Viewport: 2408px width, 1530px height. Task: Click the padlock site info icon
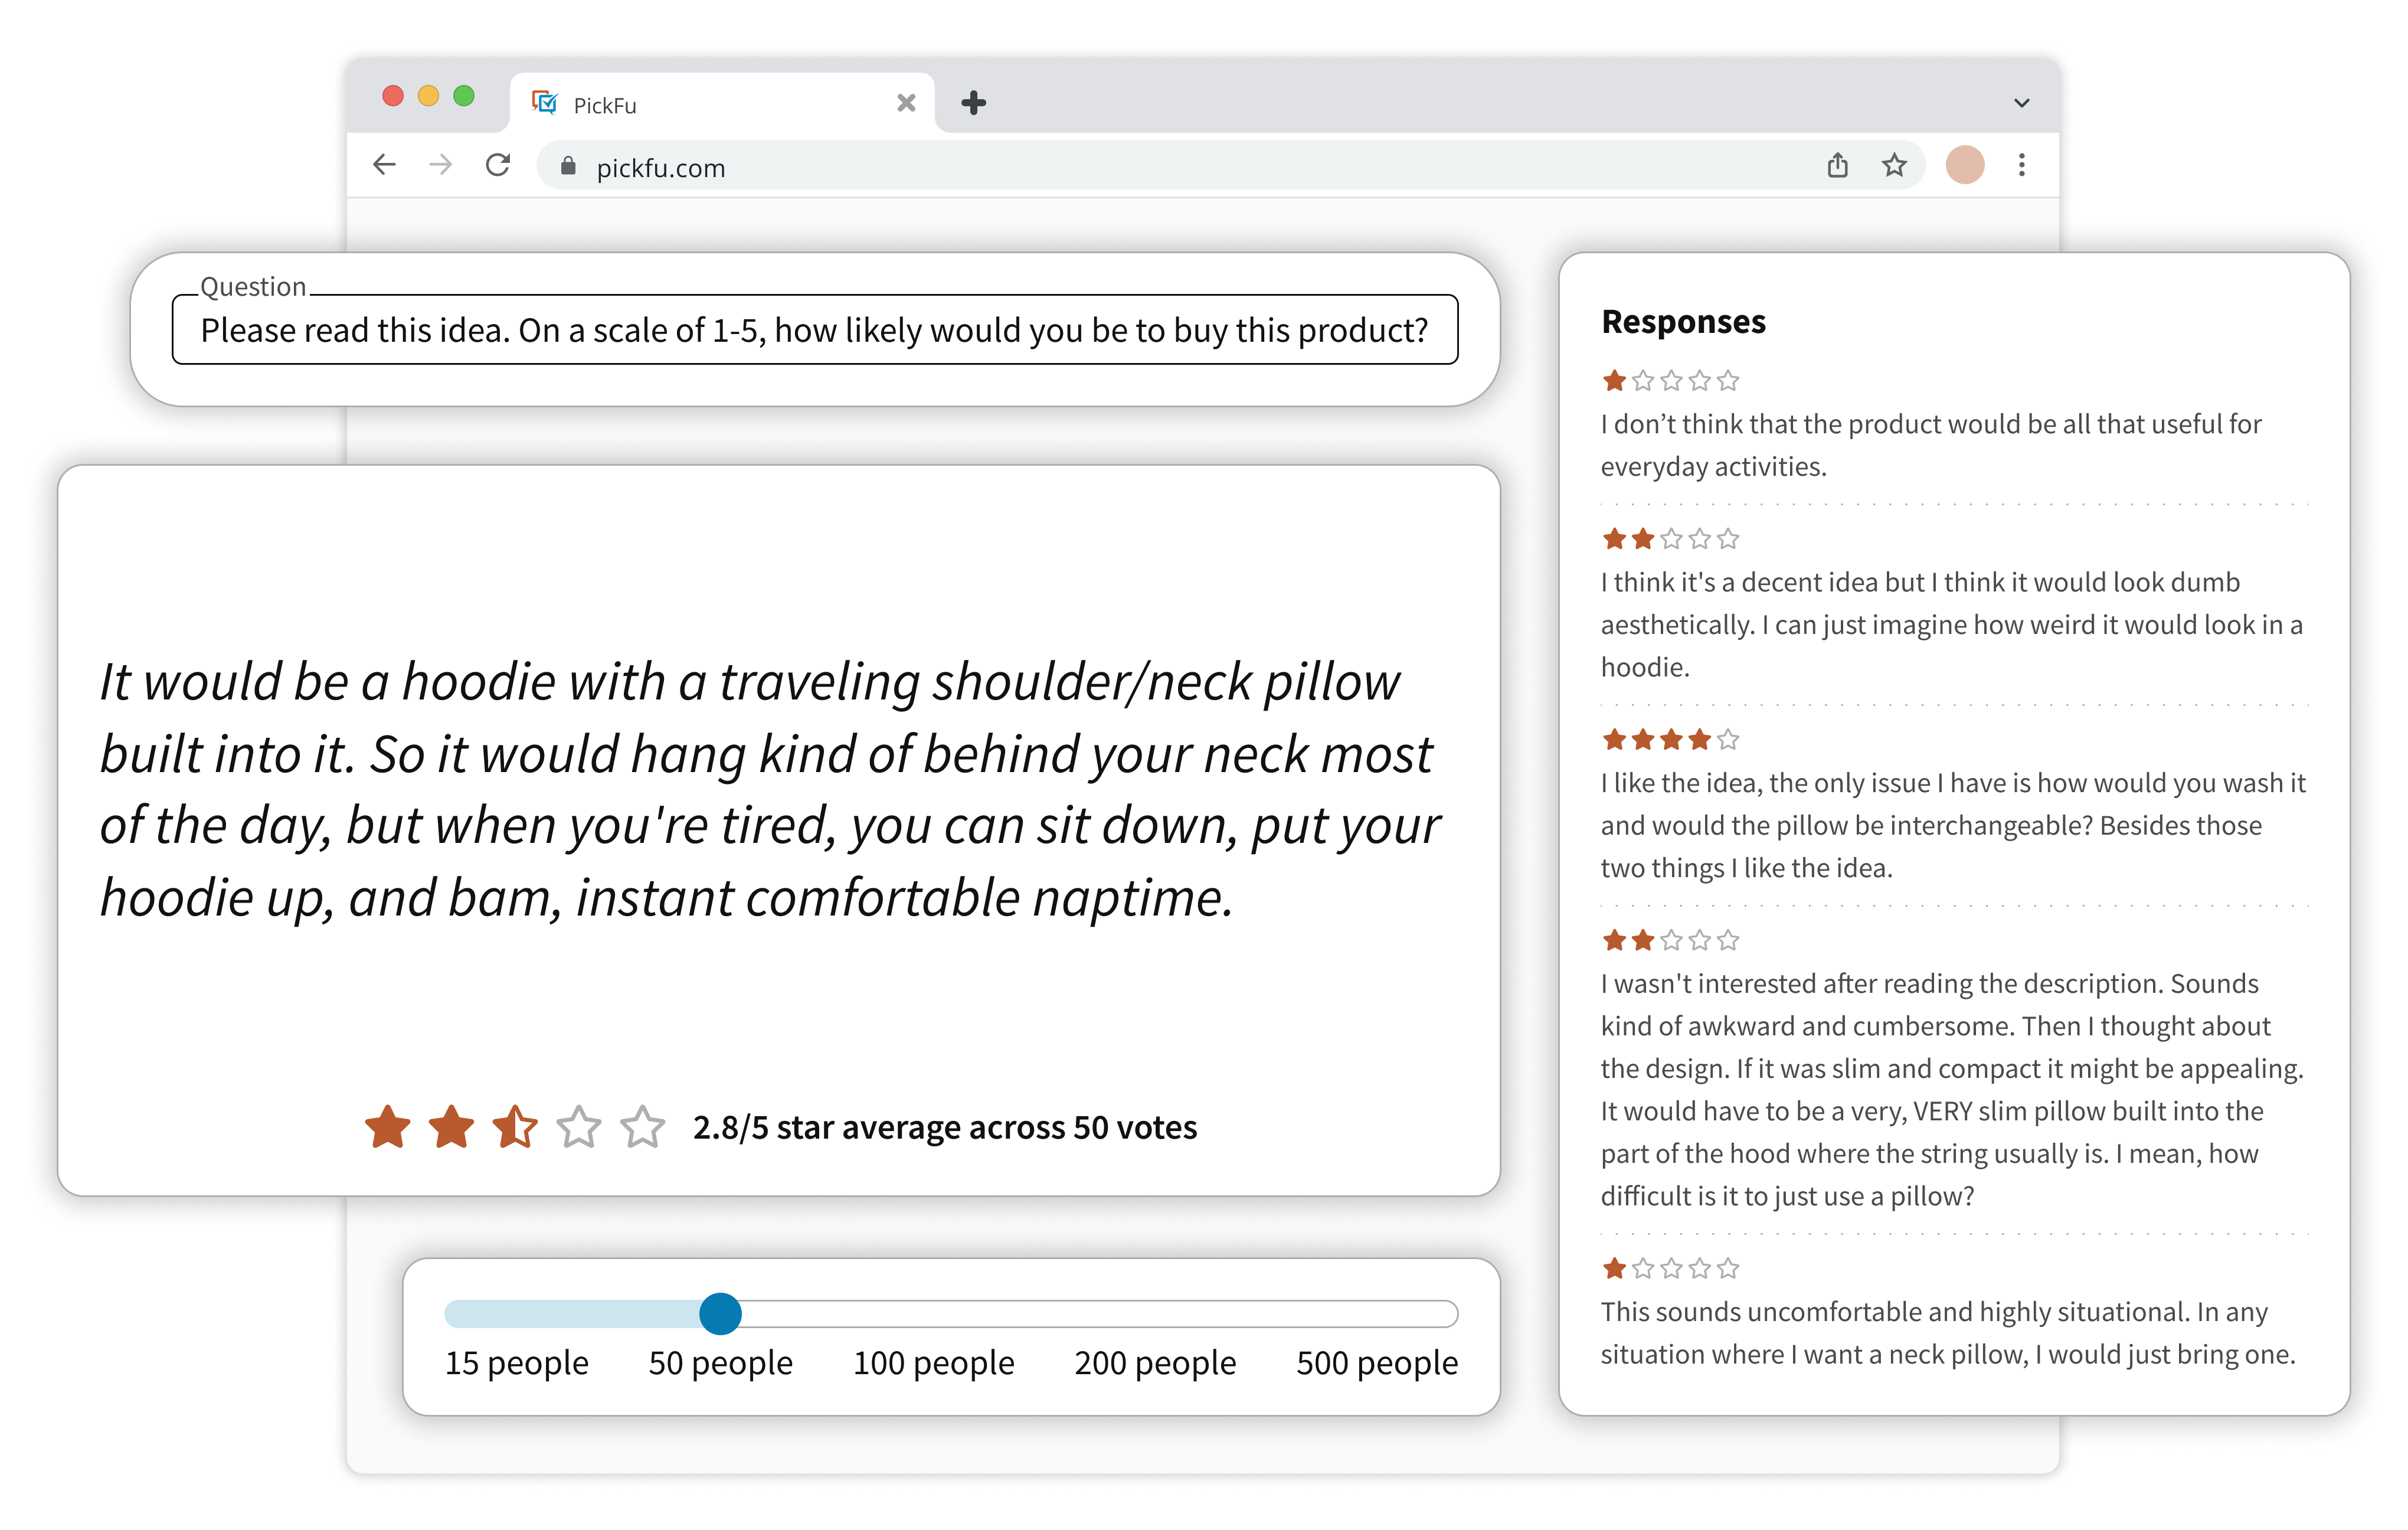(568, 166)
